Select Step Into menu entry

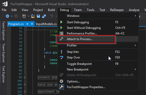[x=98, y=52]
